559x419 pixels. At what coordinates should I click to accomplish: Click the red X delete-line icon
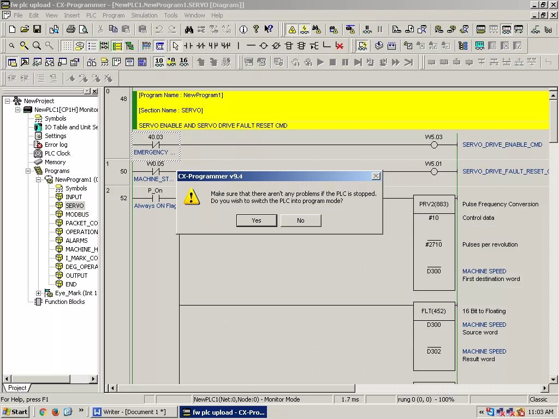coord(340,46)
